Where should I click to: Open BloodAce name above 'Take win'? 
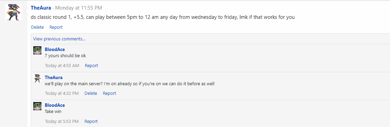click(55, 105)
